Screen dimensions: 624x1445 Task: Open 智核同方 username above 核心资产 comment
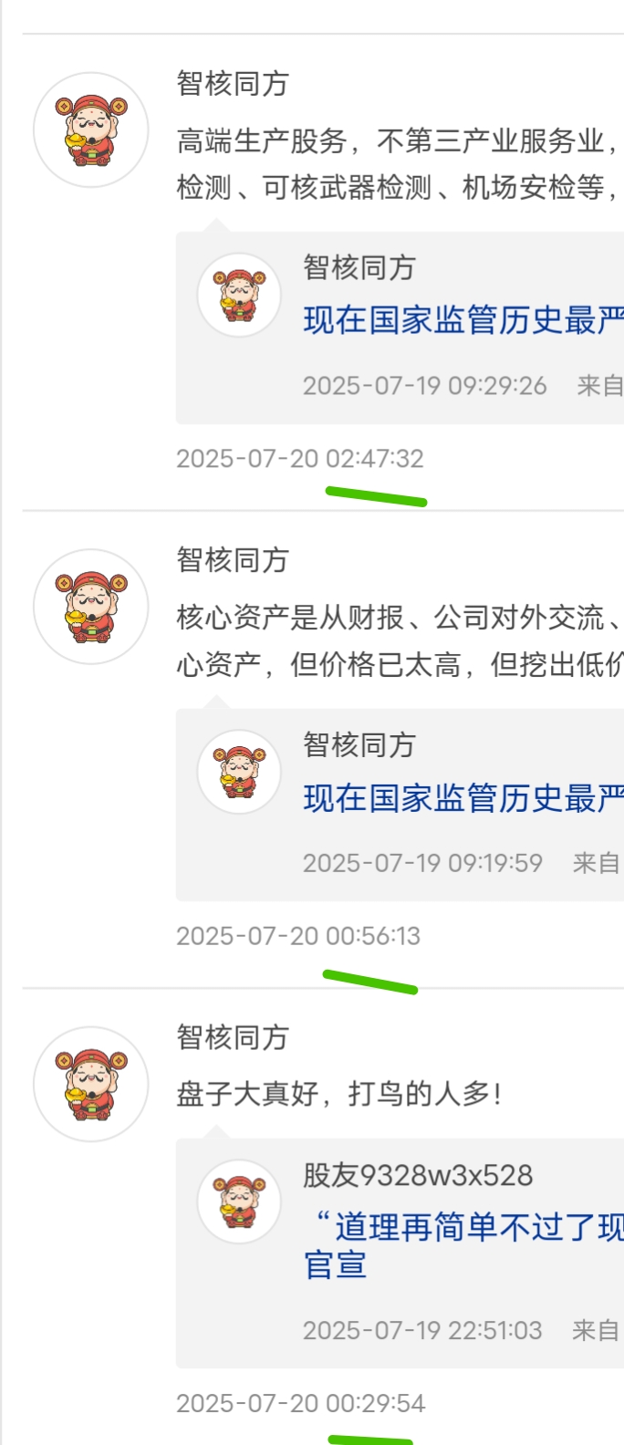tap(233, 560)
